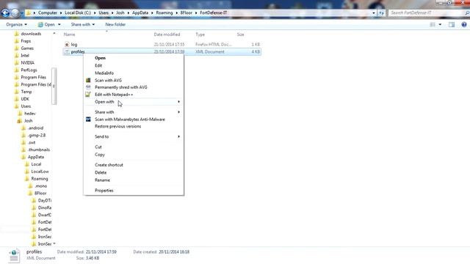Go forward with the Forward arrow button
This screenshot has height=264, width=470.
coord(15,13)
